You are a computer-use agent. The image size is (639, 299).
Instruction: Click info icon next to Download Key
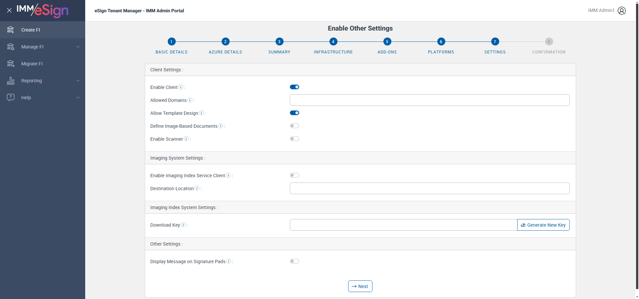point(183,225)
